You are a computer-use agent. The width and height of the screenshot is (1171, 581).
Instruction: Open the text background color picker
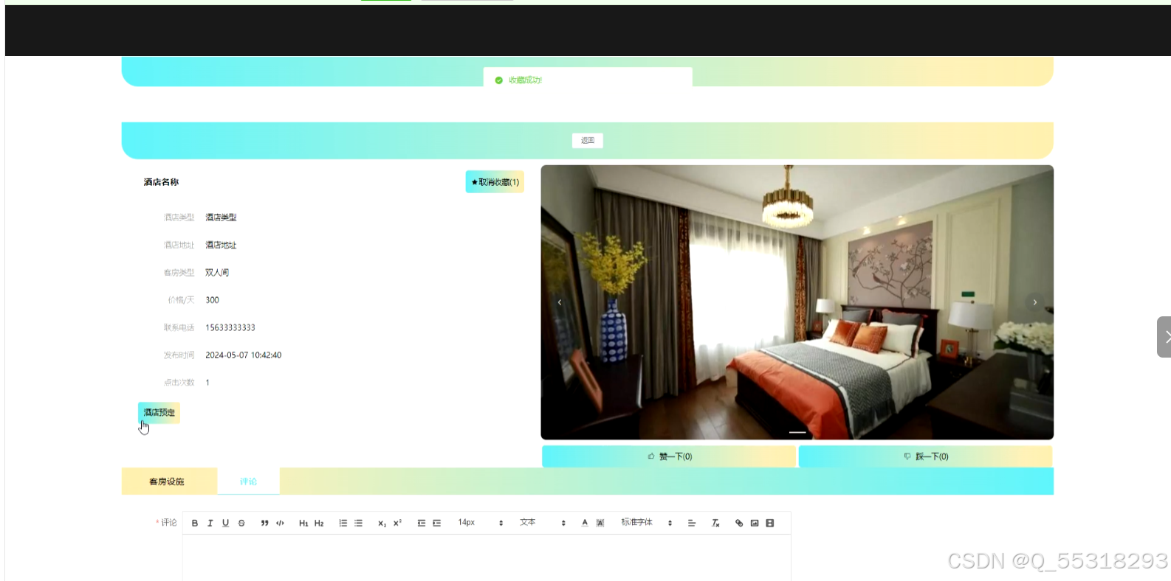coord(600,523)
